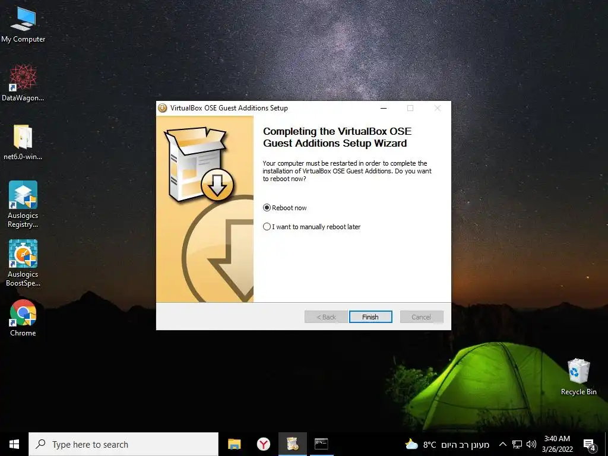The image size is (608, 456).
Task: Select the Reboot now option
Action: click(x=285, y=208)
